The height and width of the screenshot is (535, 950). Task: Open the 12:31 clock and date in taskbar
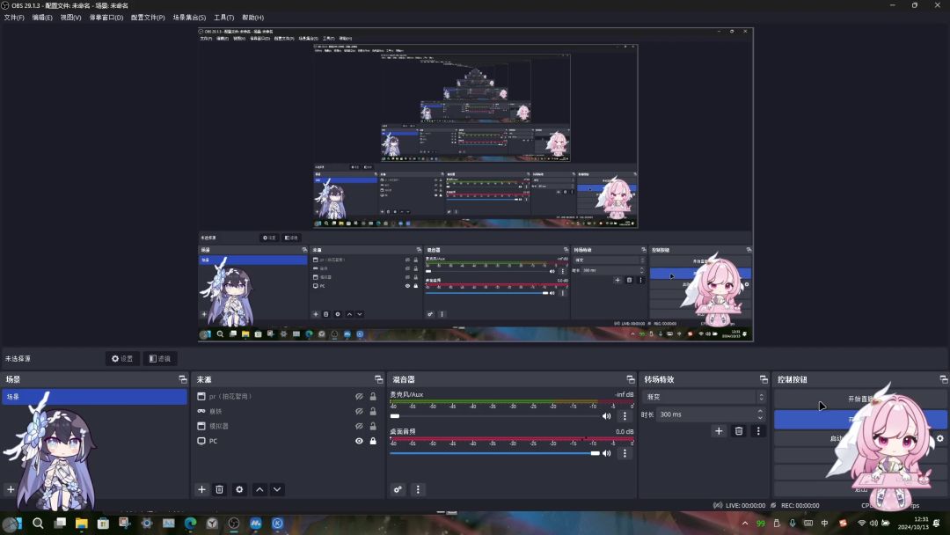[913, 524]
